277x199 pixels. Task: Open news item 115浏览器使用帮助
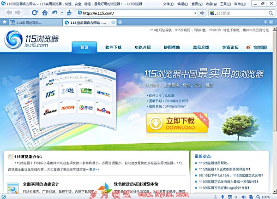point(214,163)
